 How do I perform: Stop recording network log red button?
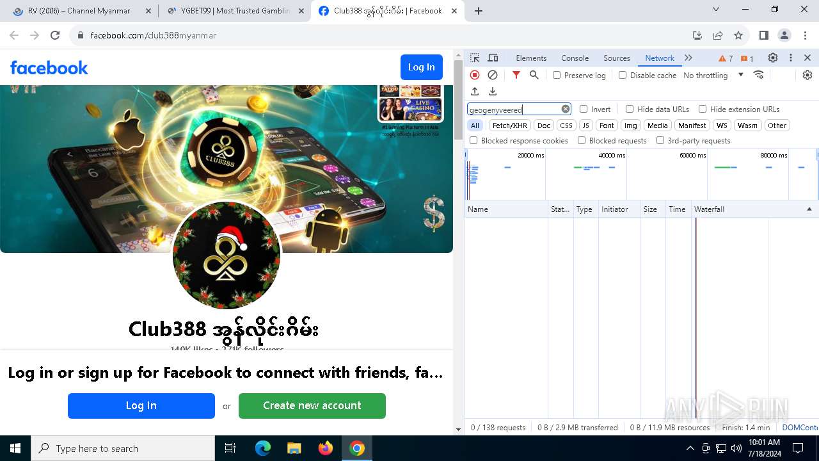475,75
